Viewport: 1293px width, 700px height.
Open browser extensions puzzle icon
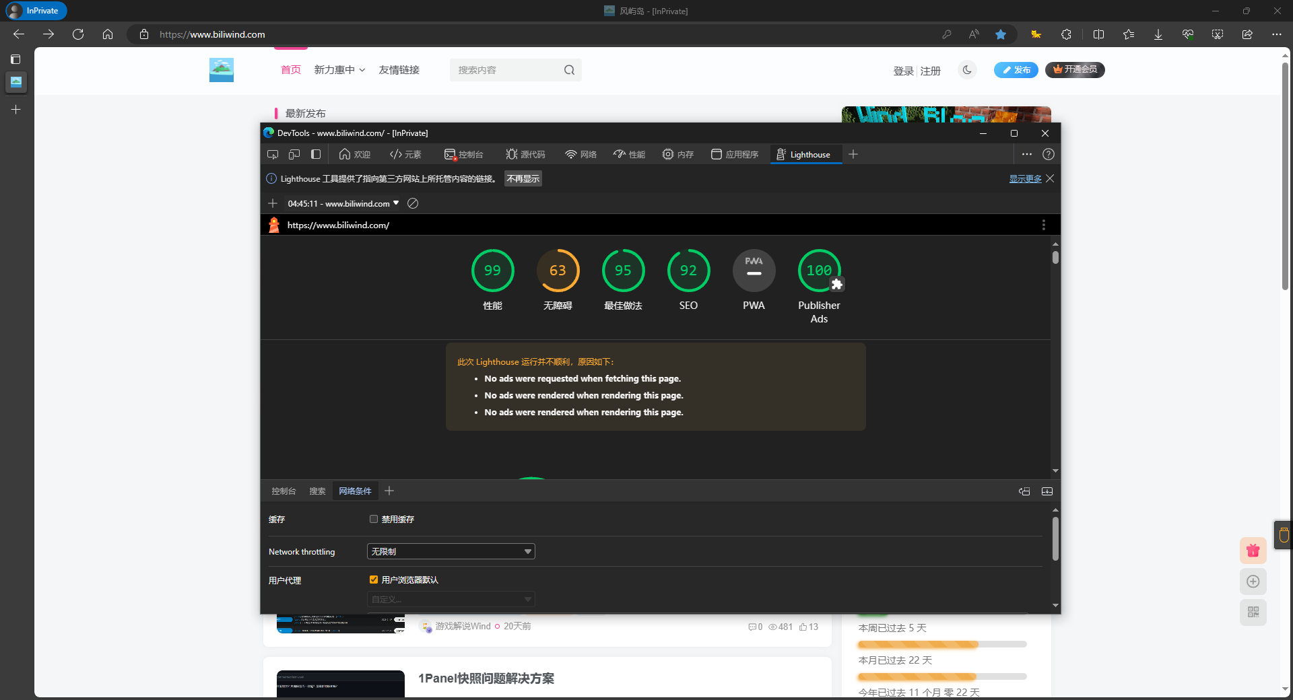click(1066, 34)
